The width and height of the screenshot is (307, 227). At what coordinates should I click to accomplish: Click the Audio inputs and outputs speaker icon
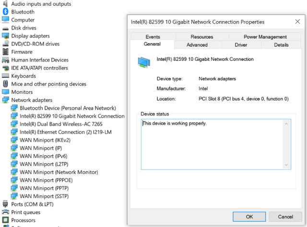click(x=5, y=3)
